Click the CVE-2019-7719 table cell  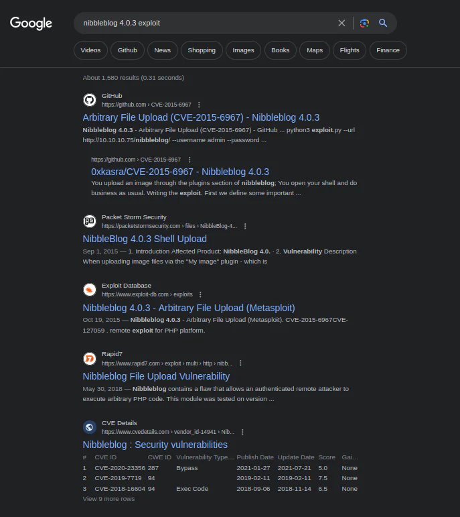[118, 478]
